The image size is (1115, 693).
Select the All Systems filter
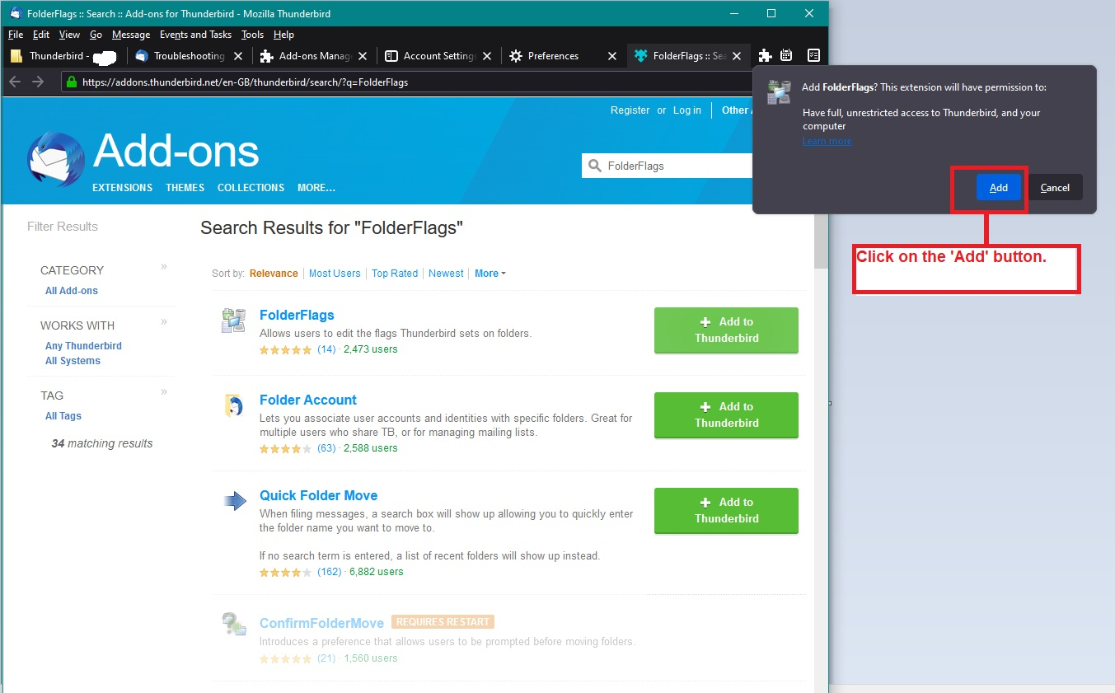pos(73,361)
